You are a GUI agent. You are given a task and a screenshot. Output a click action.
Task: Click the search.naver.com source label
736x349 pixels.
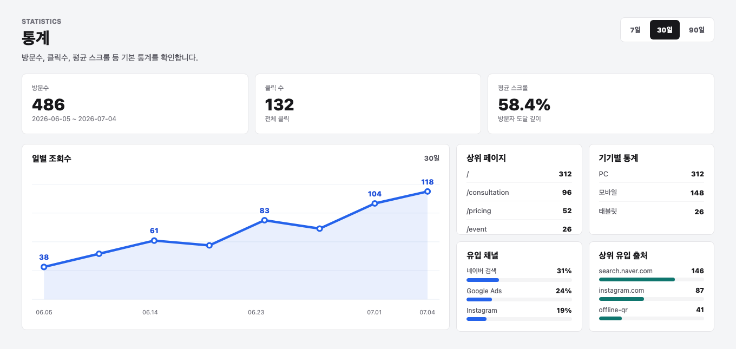tap(626, 271)
